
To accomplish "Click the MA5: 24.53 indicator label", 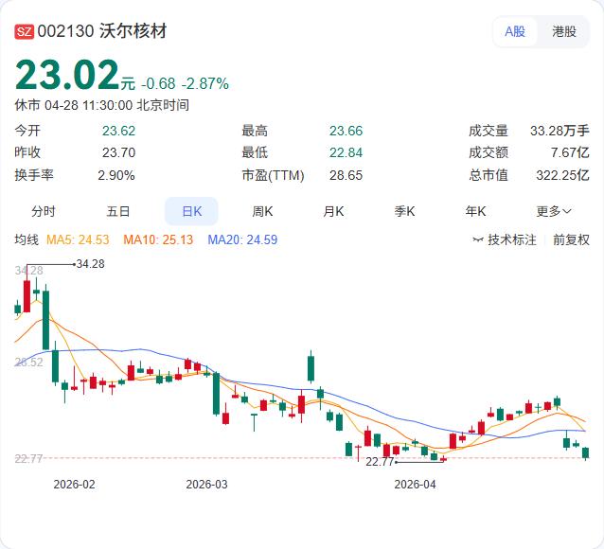I will click(x=78, y=239).
